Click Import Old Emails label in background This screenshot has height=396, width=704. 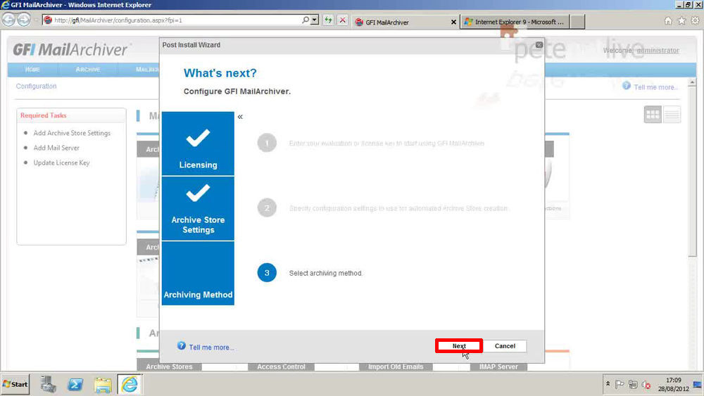[x=396, y=366]
